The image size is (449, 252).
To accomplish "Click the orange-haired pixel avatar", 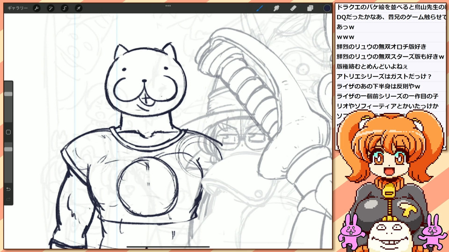I will point(390,166).
